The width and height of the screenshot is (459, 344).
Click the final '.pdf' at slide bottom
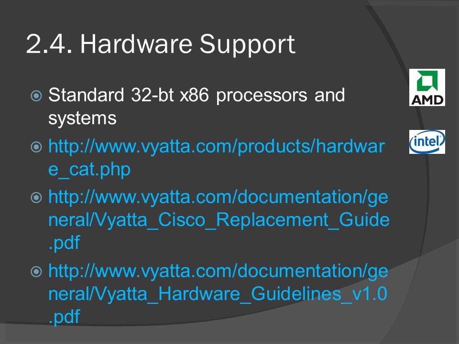coord(64,317)
